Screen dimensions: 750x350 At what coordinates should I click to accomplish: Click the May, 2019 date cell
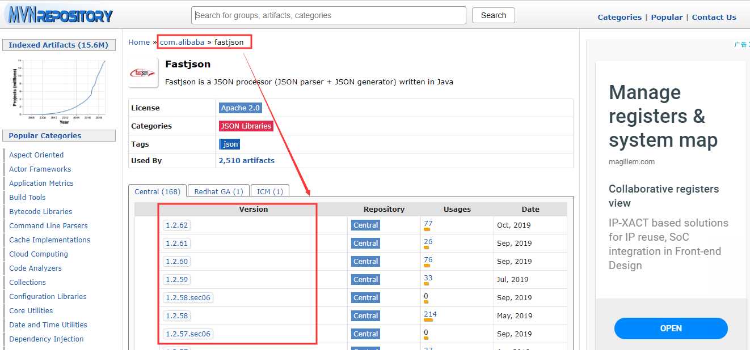[515, 315]
